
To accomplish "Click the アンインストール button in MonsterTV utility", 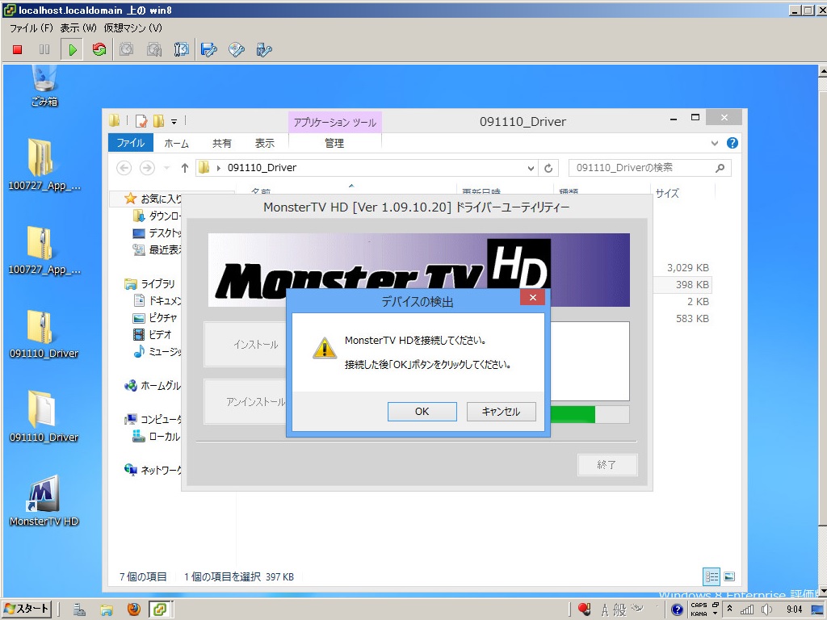I will point(246,402).
